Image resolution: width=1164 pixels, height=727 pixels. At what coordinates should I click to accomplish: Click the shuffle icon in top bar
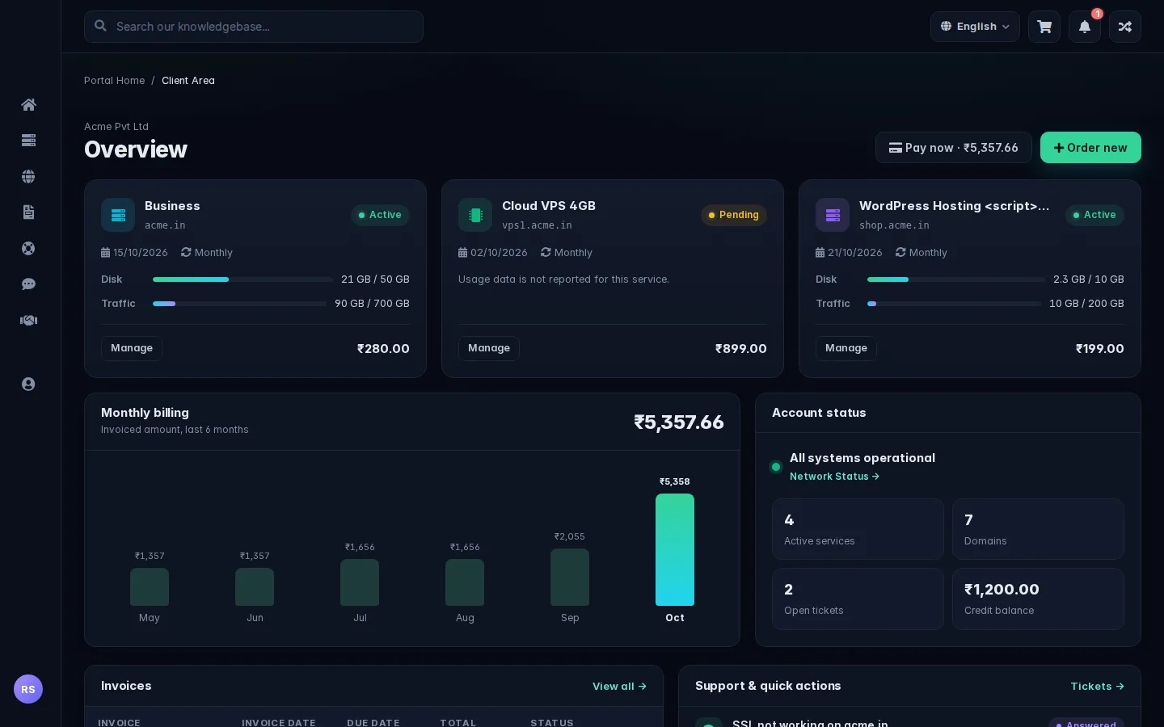point(1125,27)
